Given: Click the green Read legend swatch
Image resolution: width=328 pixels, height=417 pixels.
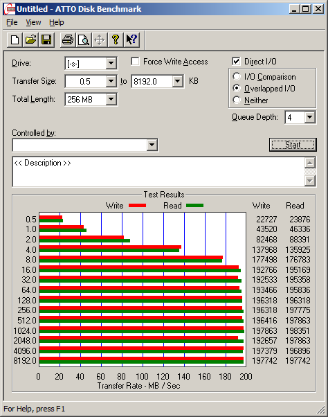Looking at the screenshot, I should [x=195, y=205].
